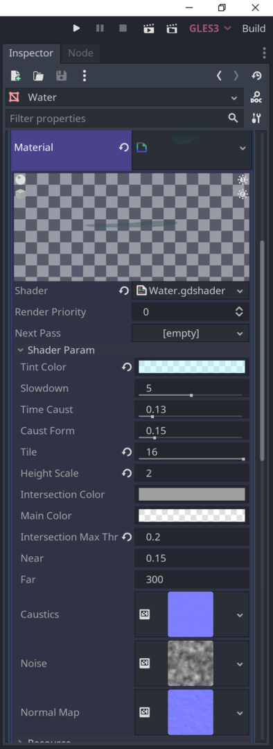Viewport: 273px width, 749px height.
Task: Toggle the first light in material preview
Action: pyautogui.click(x=243, y=180)
